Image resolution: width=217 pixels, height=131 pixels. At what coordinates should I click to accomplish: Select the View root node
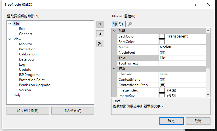pos(17,39)
